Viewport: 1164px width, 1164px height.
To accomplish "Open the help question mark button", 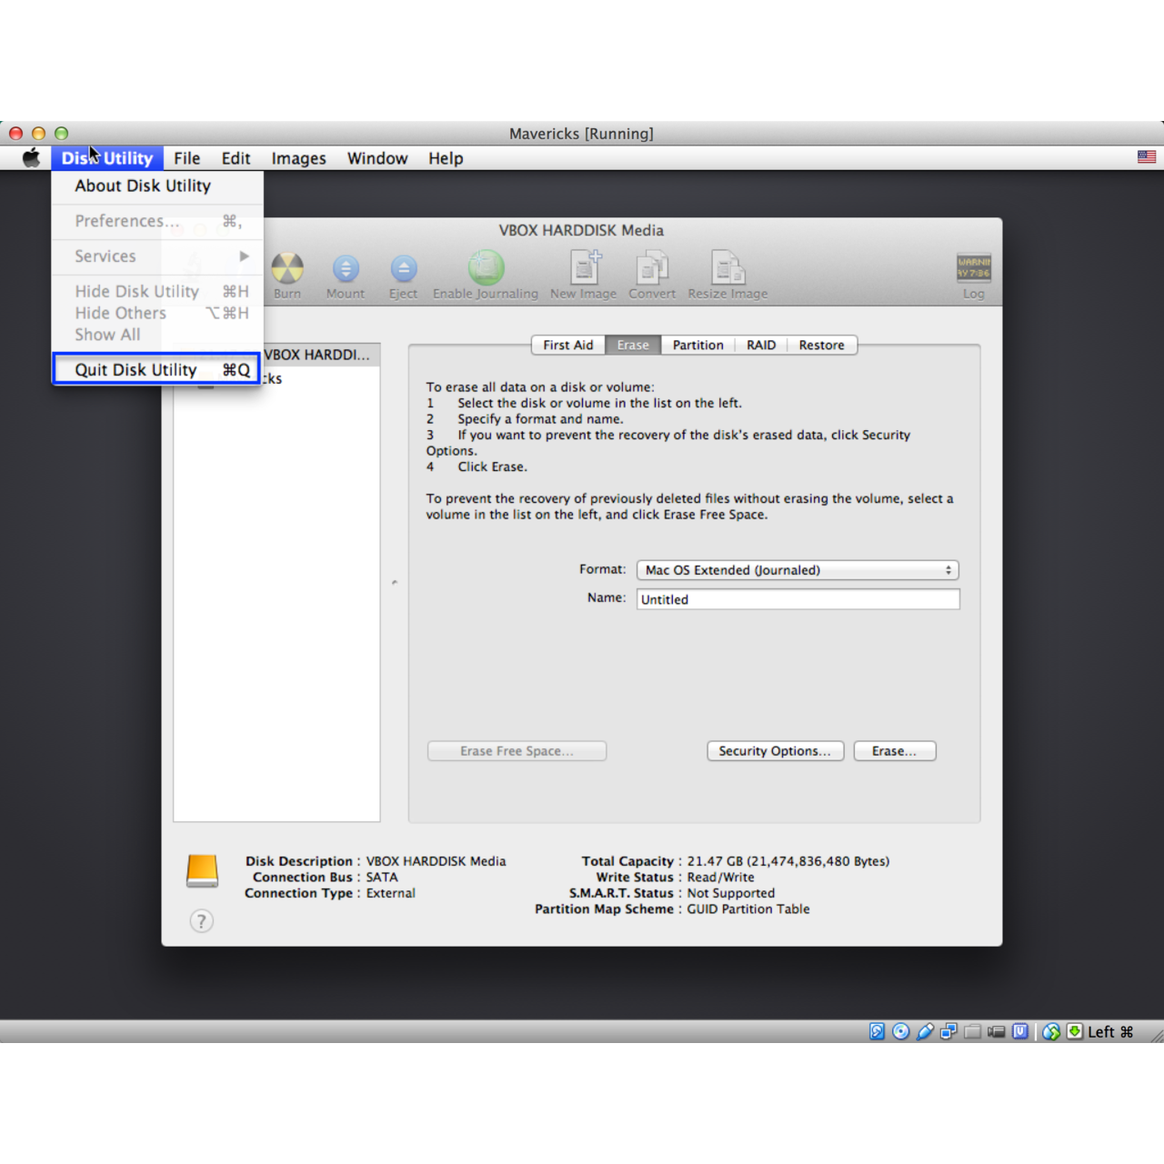I will [202, 921].
